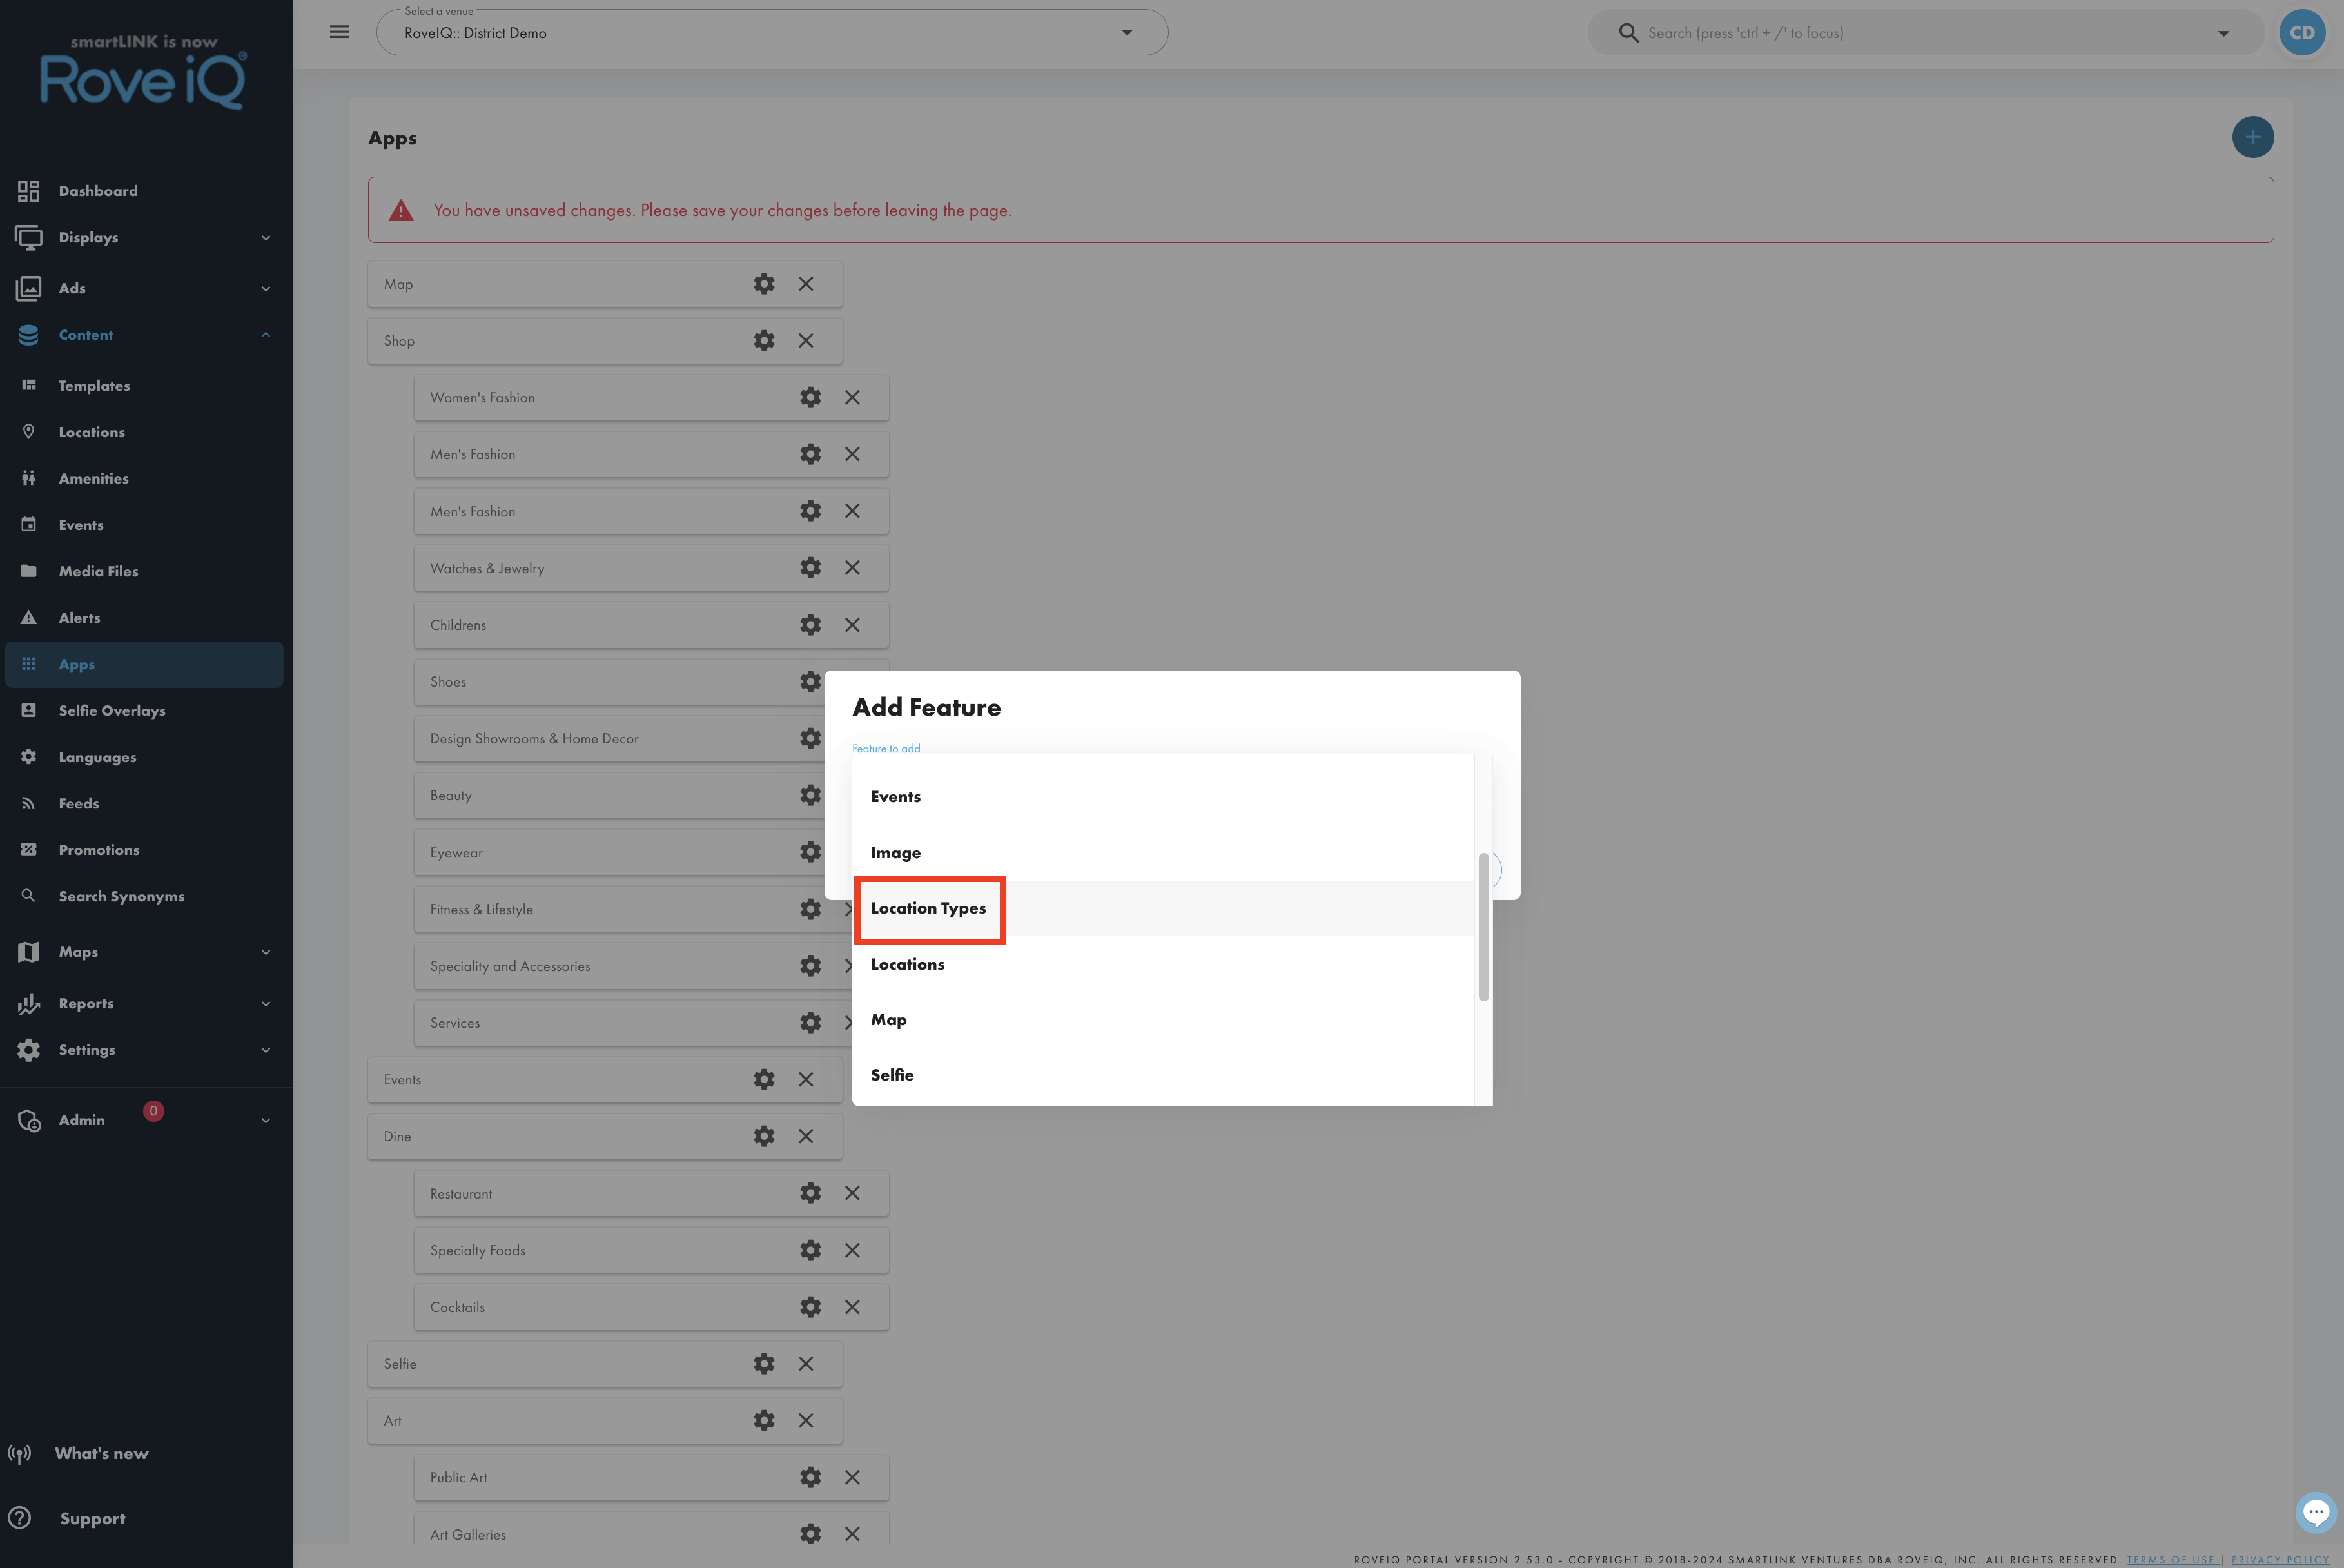The width and height of the screenshot is (2344, 1568).
Task: Click the RoveIQ logo
Action: click(x=143, y=72)
